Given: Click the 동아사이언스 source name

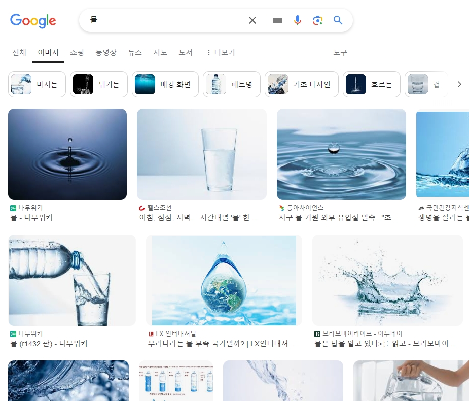Looking at the screenshot, I should 305,208.
